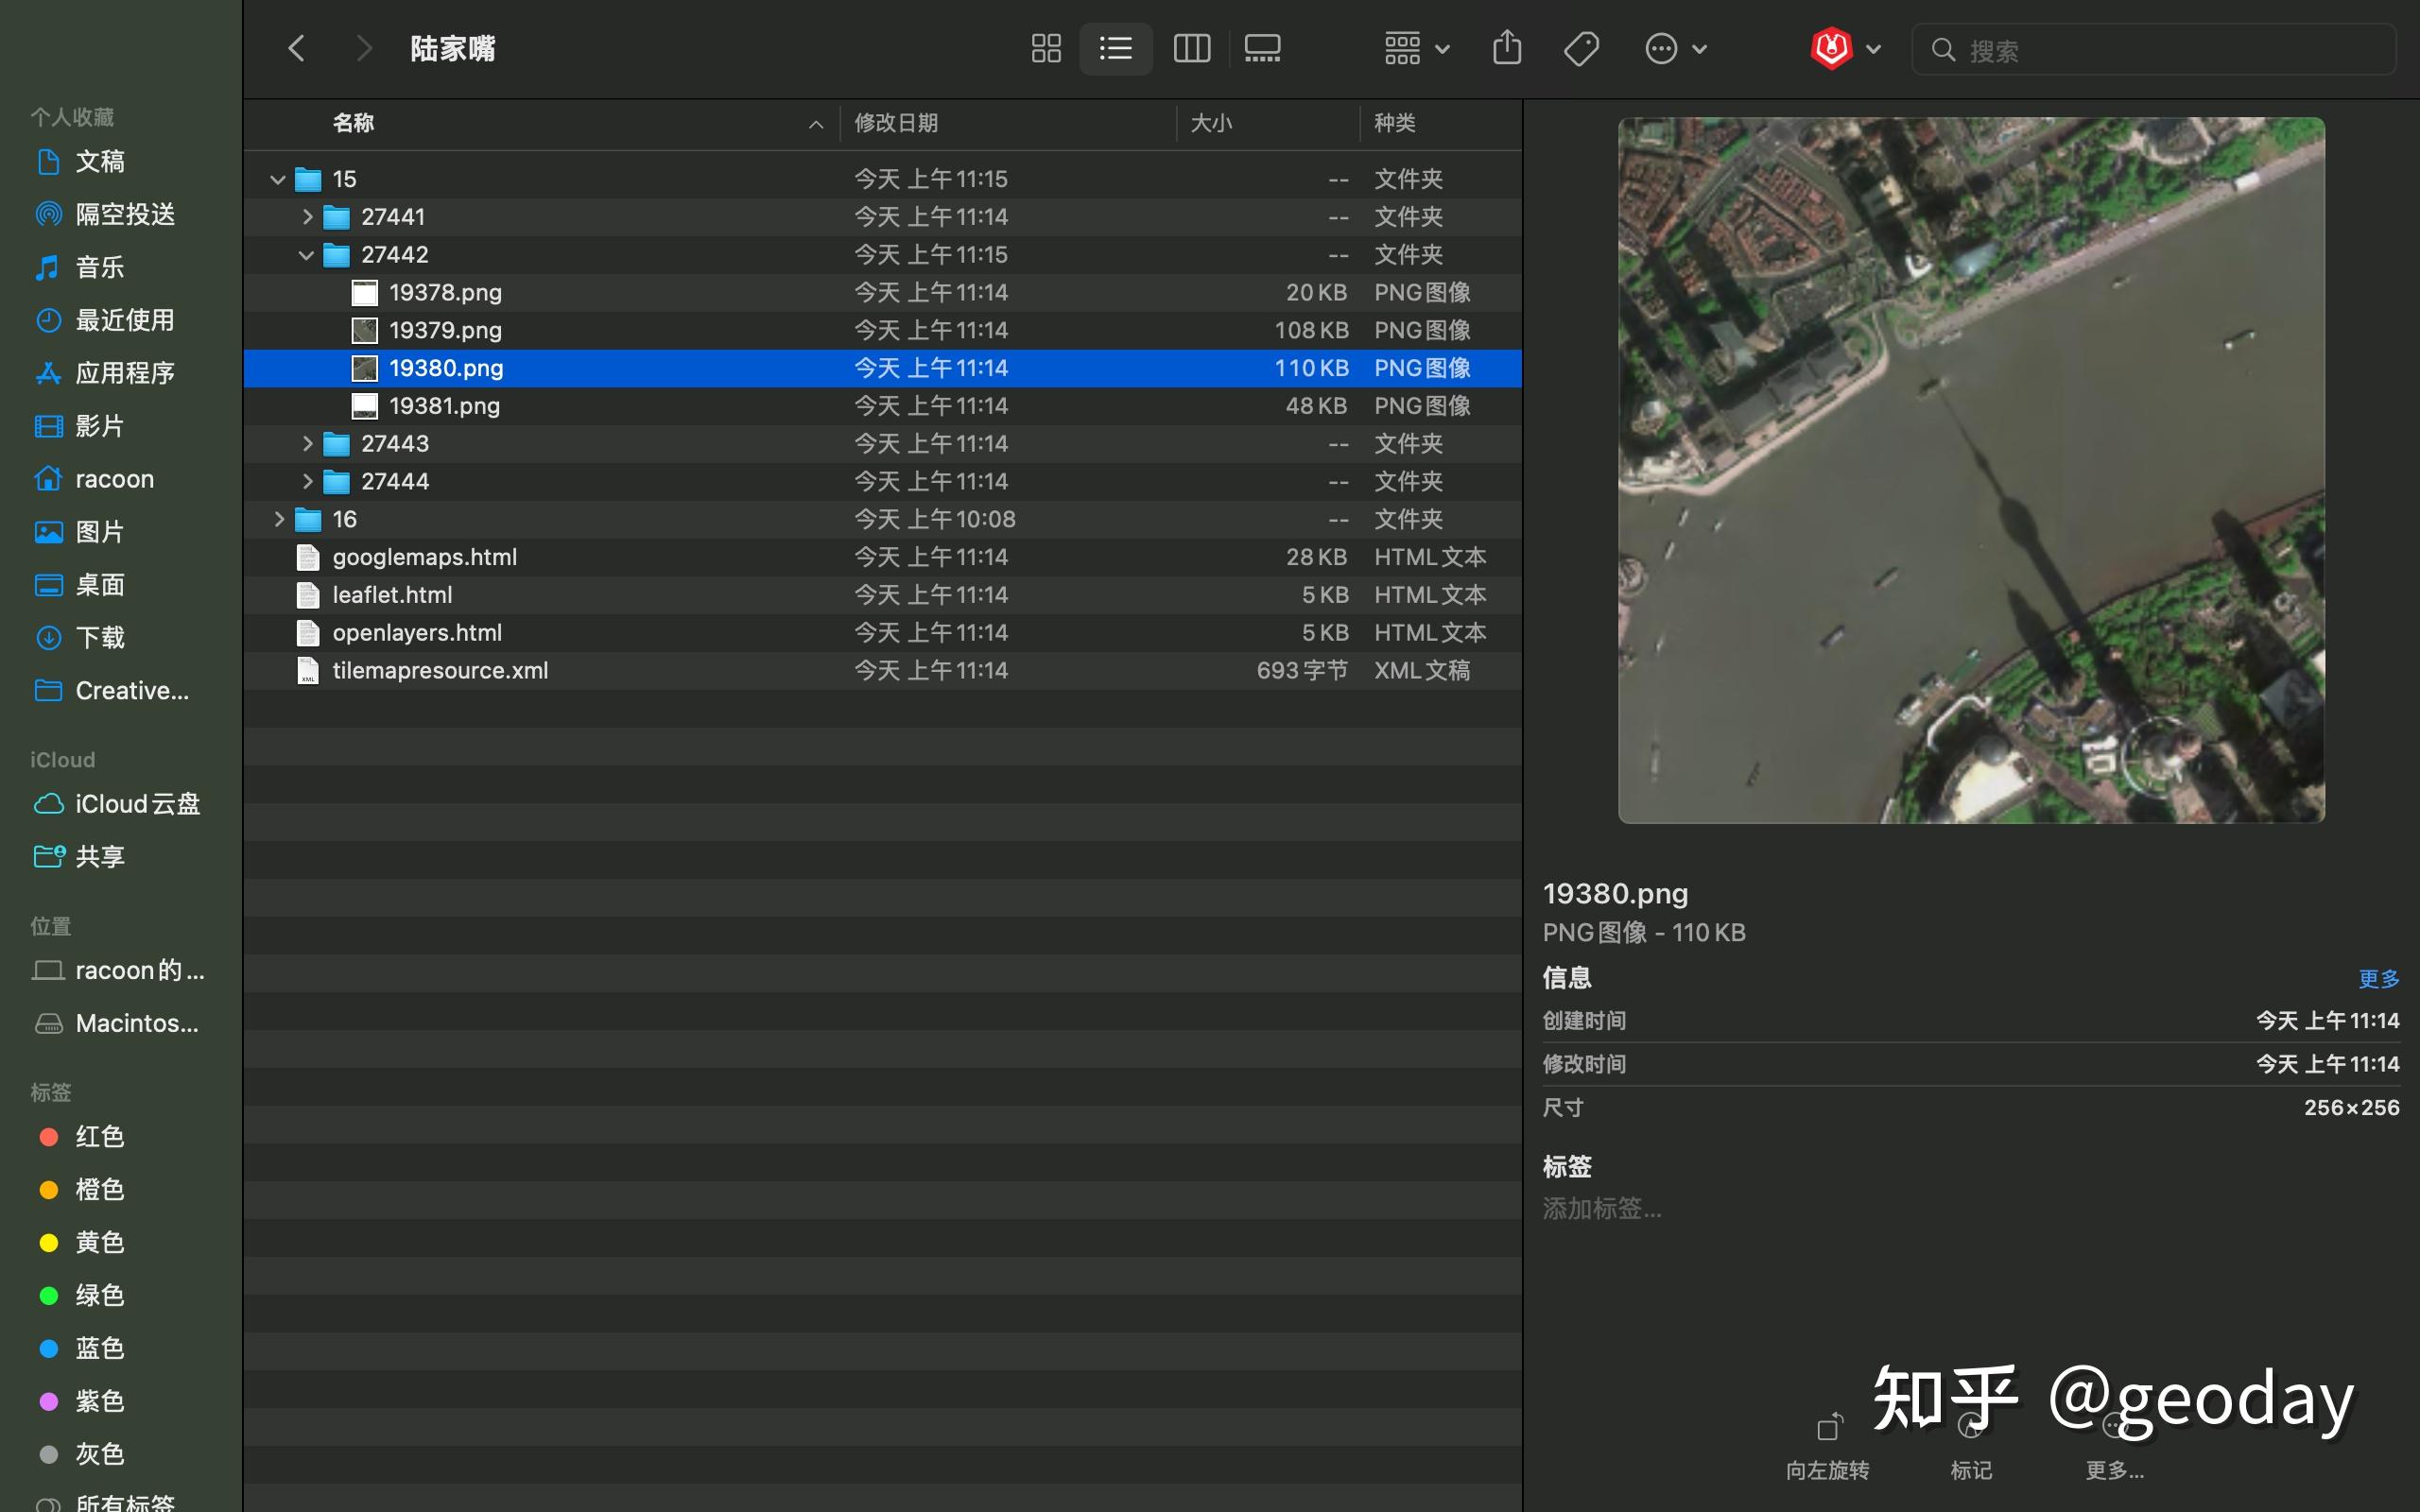Select the 红色 tag color swatch

click(48, 1136)
